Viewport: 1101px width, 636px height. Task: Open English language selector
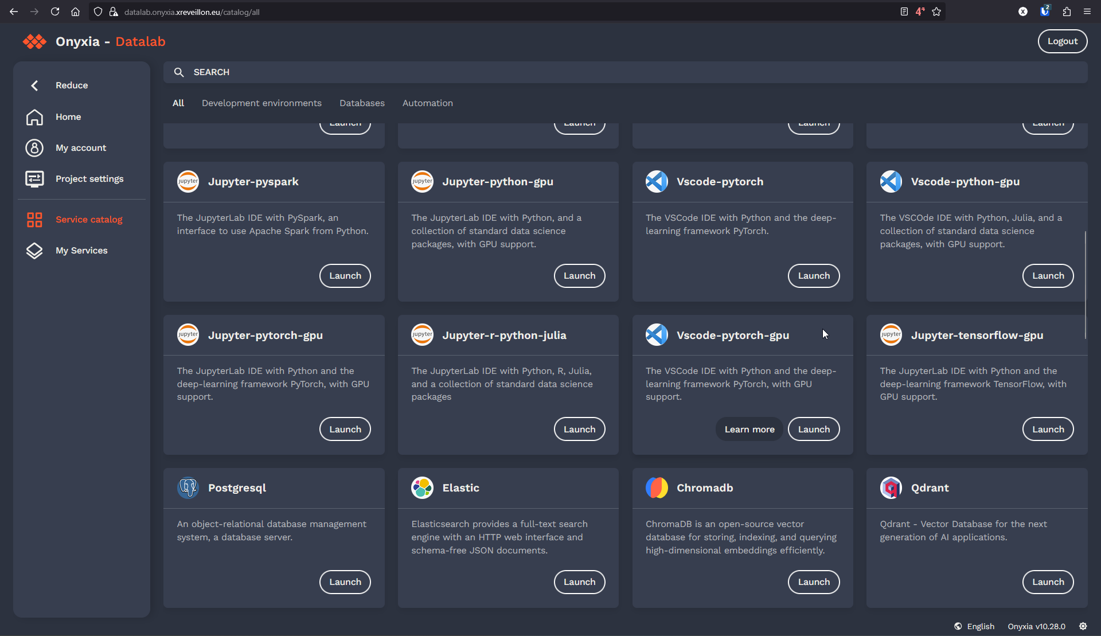coord(974,626)
